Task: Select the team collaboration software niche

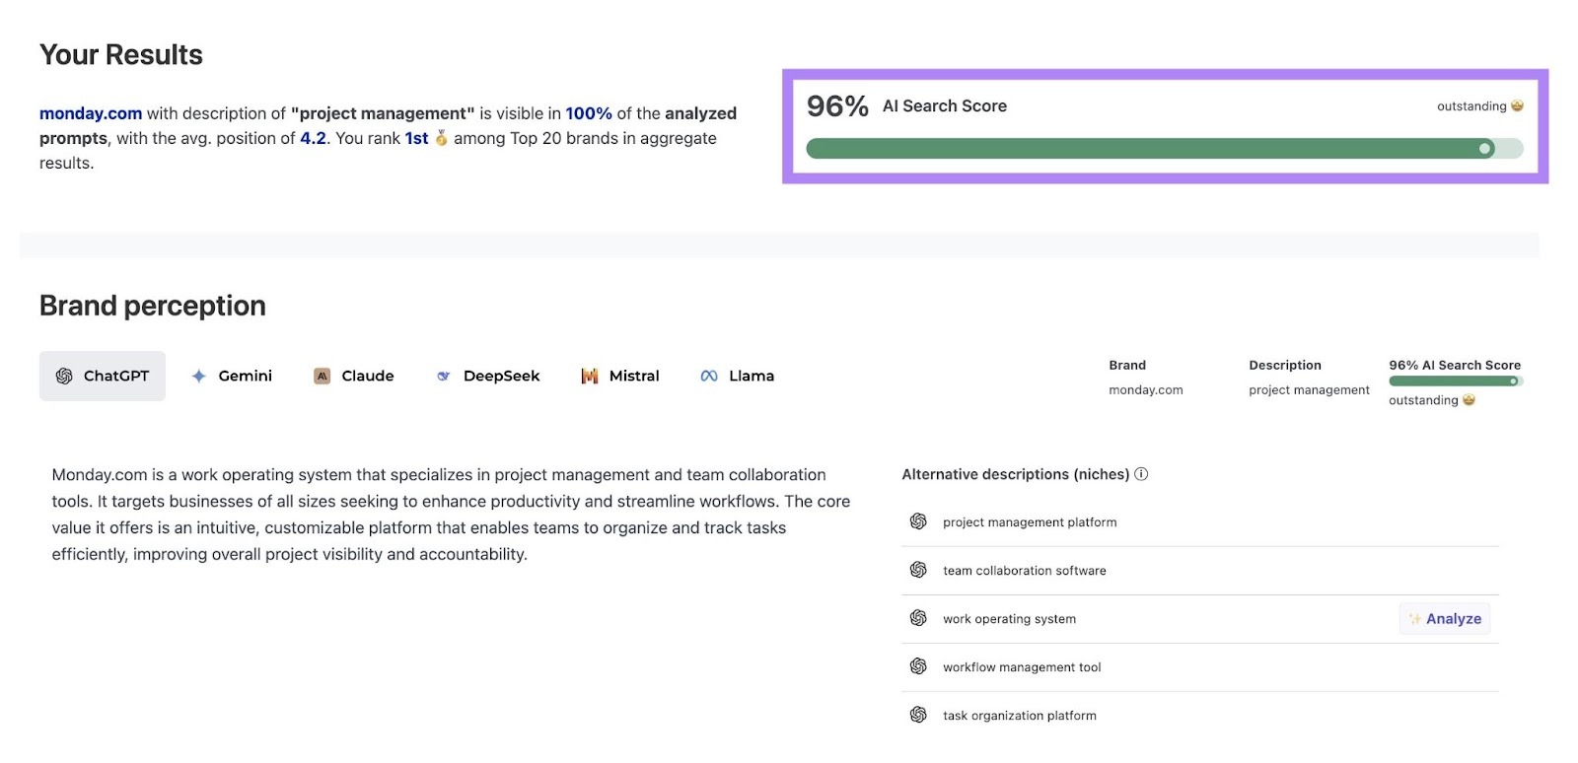Action: (1024, 571)
